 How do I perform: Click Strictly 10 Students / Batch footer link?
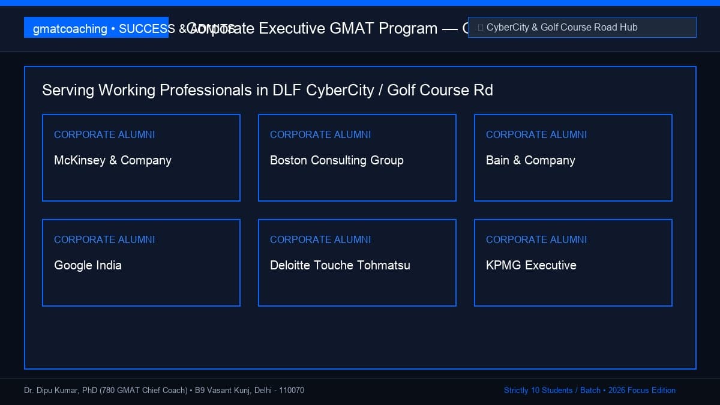[590, 390]
